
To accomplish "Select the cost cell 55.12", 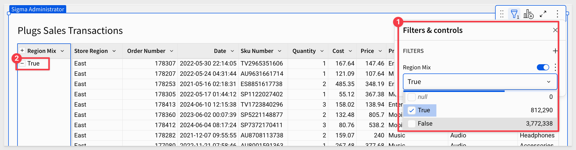I will pos(346,94).
